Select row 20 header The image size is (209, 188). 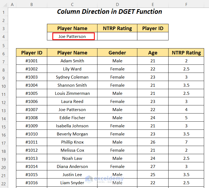(x=4, y=167)
